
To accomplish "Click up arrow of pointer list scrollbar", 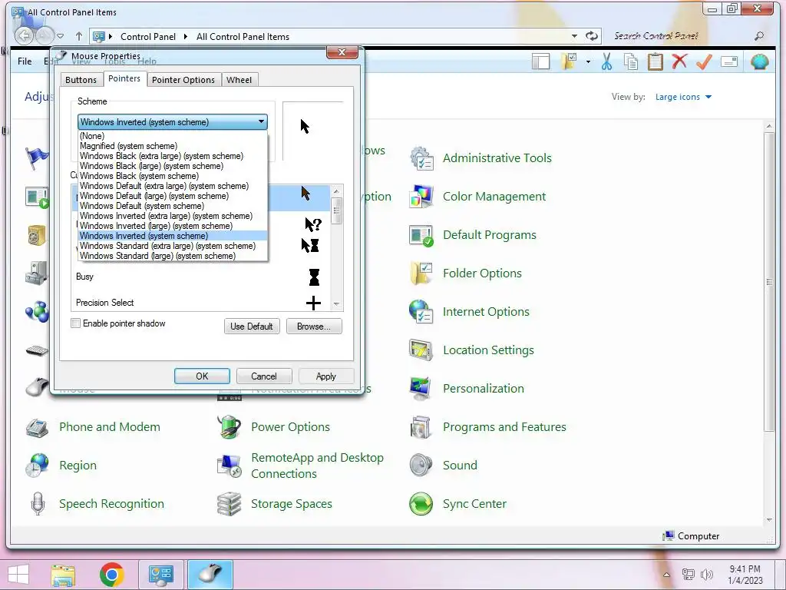I will click(x=336, y=191).
